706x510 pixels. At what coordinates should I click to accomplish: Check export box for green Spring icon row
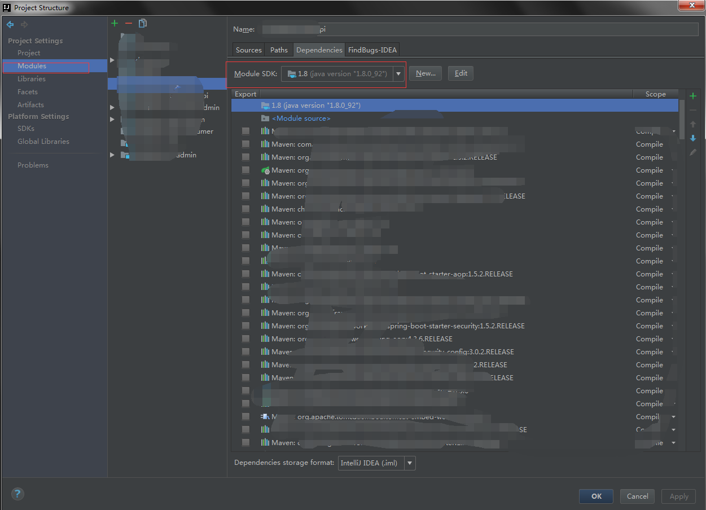pyautogui.click(x=245, y=170)
